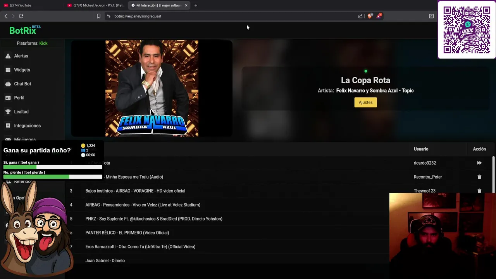
Task: Switch to the (2774) YouTube tab
Action: 32,5
